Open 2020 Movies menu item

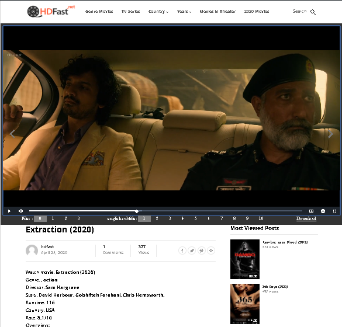[x=257, y=12]
